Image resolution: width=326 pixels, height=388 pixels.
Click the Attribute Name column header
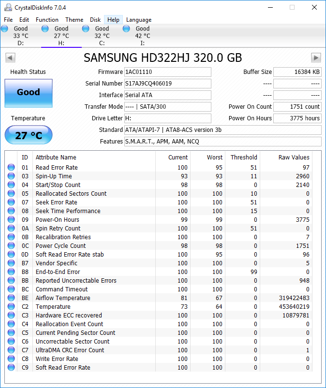[x=56, y=158]
